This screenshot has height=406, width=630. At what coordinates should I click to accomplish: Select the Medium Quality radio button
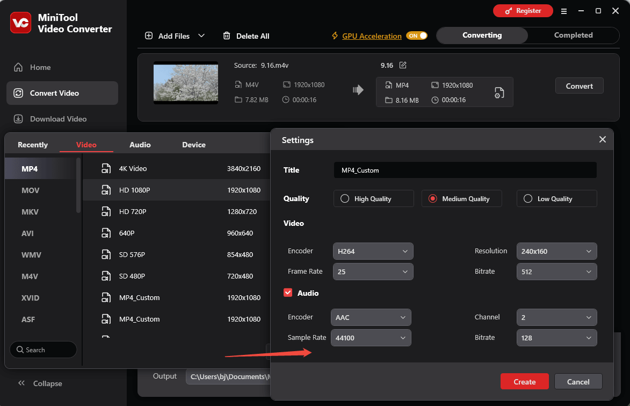(433, 198)
